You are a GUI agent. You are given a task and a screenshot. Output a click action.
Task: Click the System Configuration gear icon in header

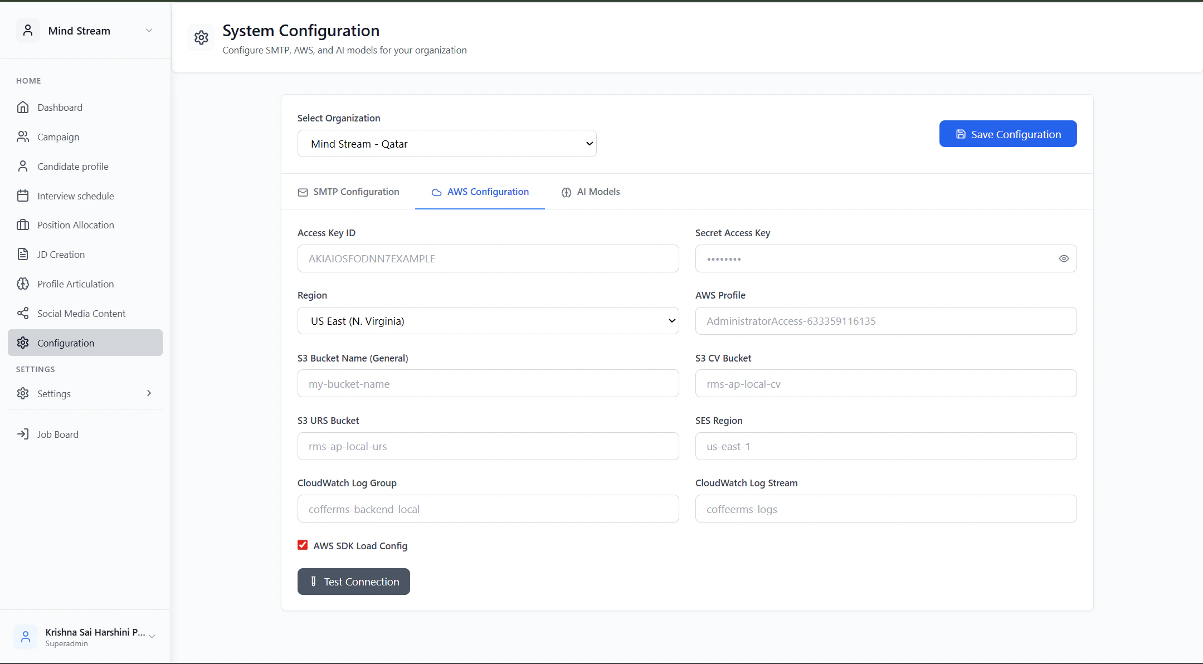(201, 37)
